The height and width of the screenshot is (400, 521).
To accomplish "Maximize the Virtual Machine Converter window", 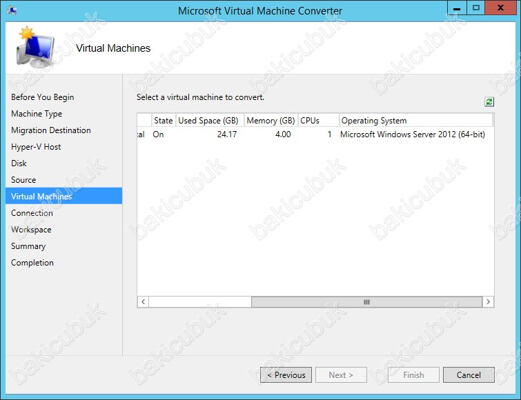I will (x=476, y=8).
